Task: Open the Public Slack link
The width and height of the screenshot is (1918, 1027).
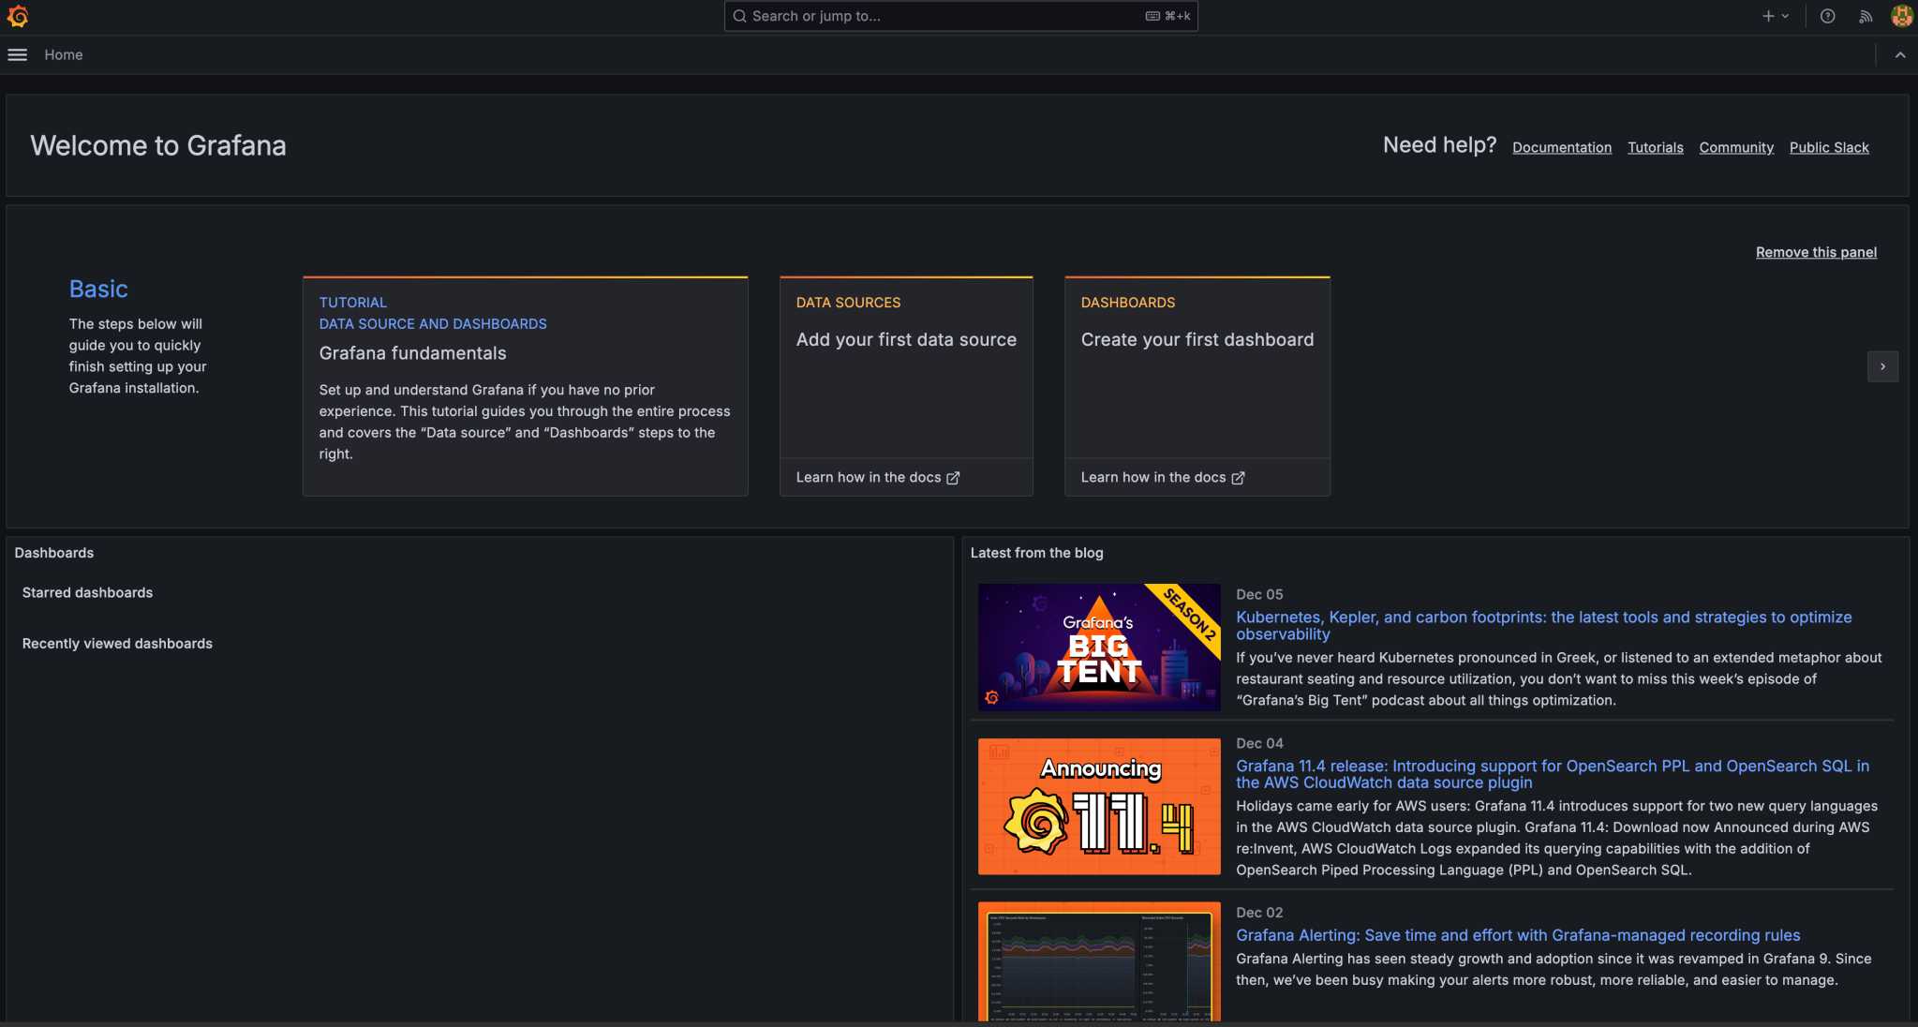Action: (1828, 148)
